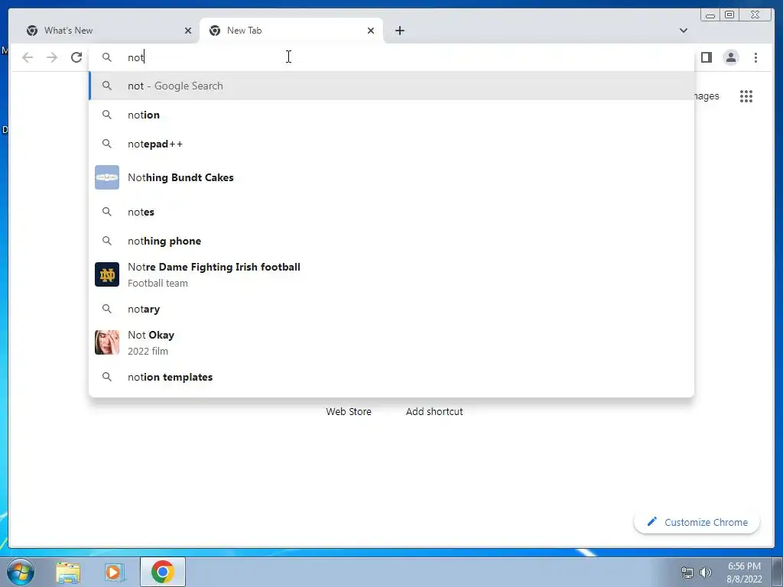Select the New Tab tab
The image size is (783, 587).
[291, 31]
